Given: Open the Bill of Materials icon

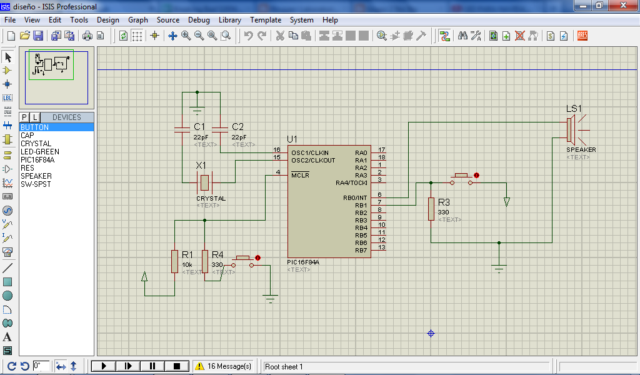Looking at the screenshot, I should (x=551, y=36).
